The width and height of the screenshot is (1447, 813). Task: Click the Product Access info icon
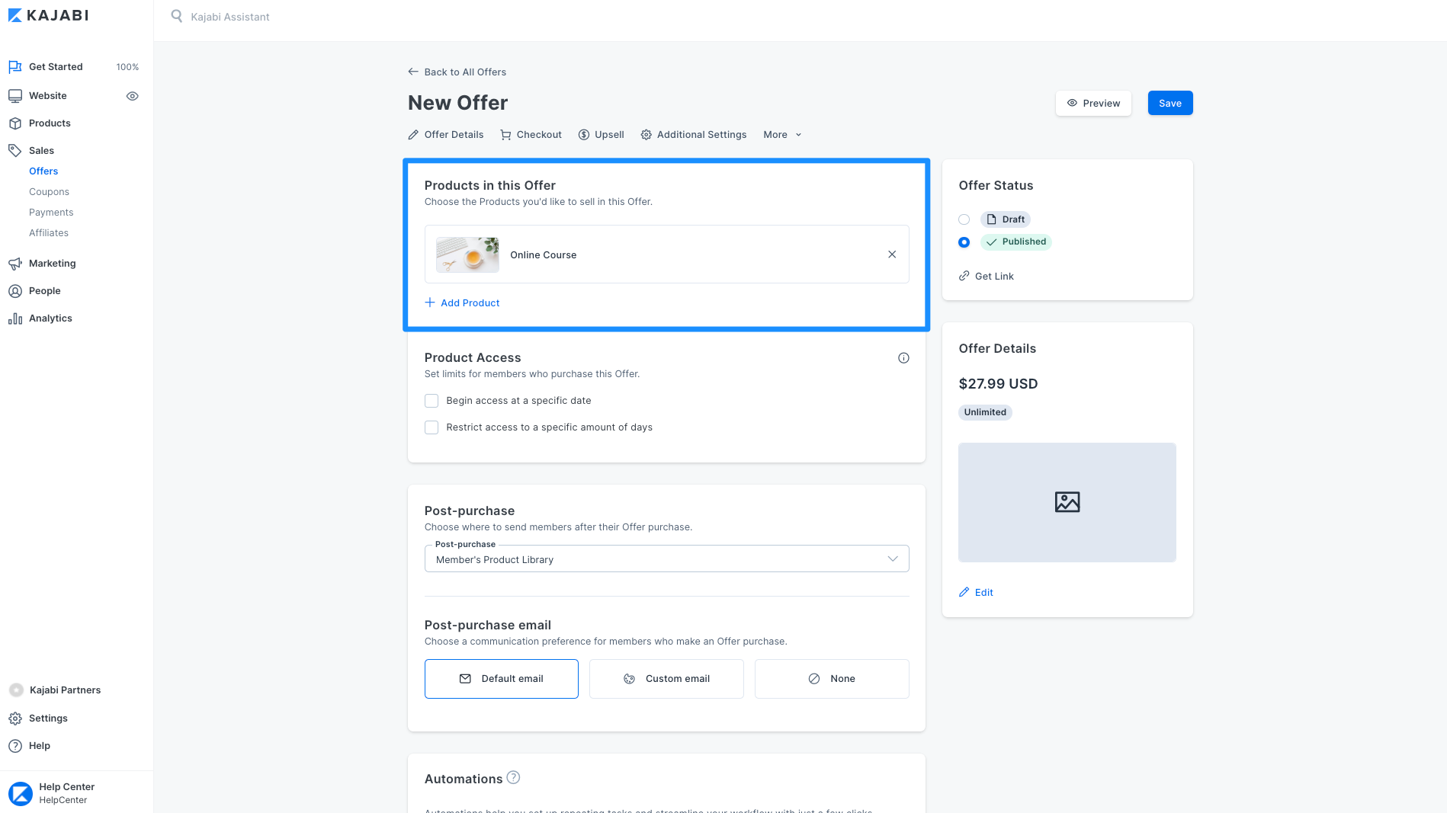tap(903, 358)
